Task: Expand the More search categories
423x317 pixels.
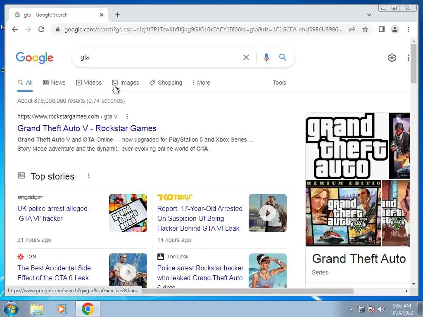Action: click(x=201, y=83)
